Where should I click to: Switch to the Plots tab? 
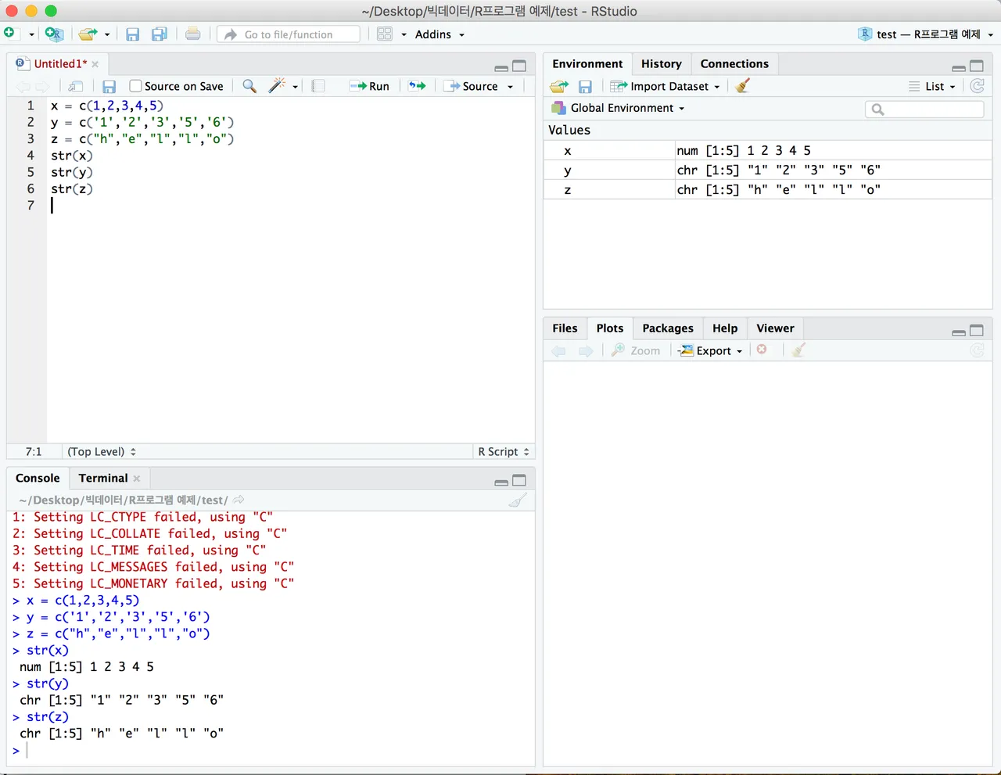pyautogui.click(x=610, y=328)
